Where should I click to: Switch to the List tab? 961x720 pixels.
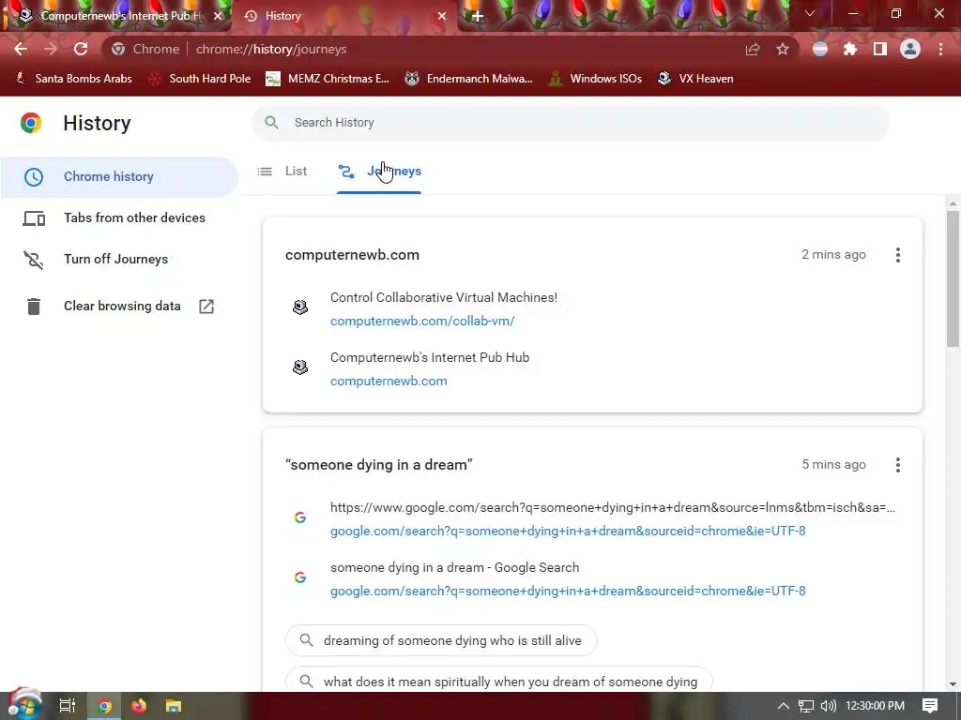click(x=282, y=172)
